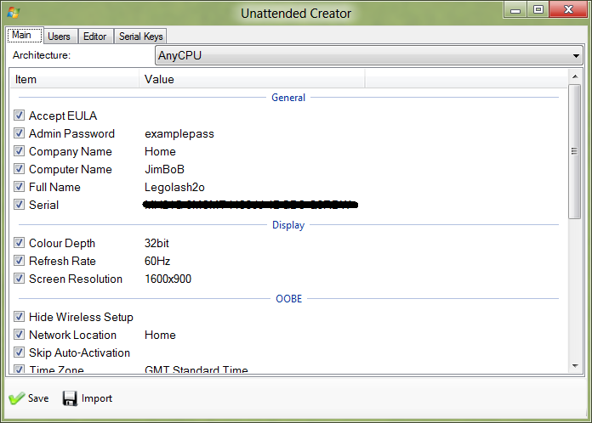Viewport: 592px width, 423px height.
Task: Click the green checkmark Save icon
Action: (16, 398)
